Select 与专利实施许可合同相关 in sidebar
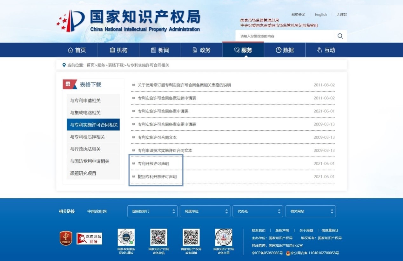Image resolution: width=403 pixels, height=261 pixels. (x=93, y=125)
